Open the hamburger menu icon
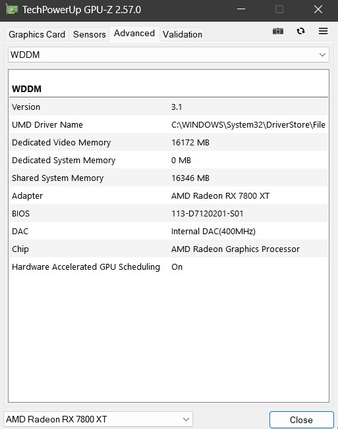Image resolution: width=338 pixels, height=429 pixels. [x=324, y=31]
